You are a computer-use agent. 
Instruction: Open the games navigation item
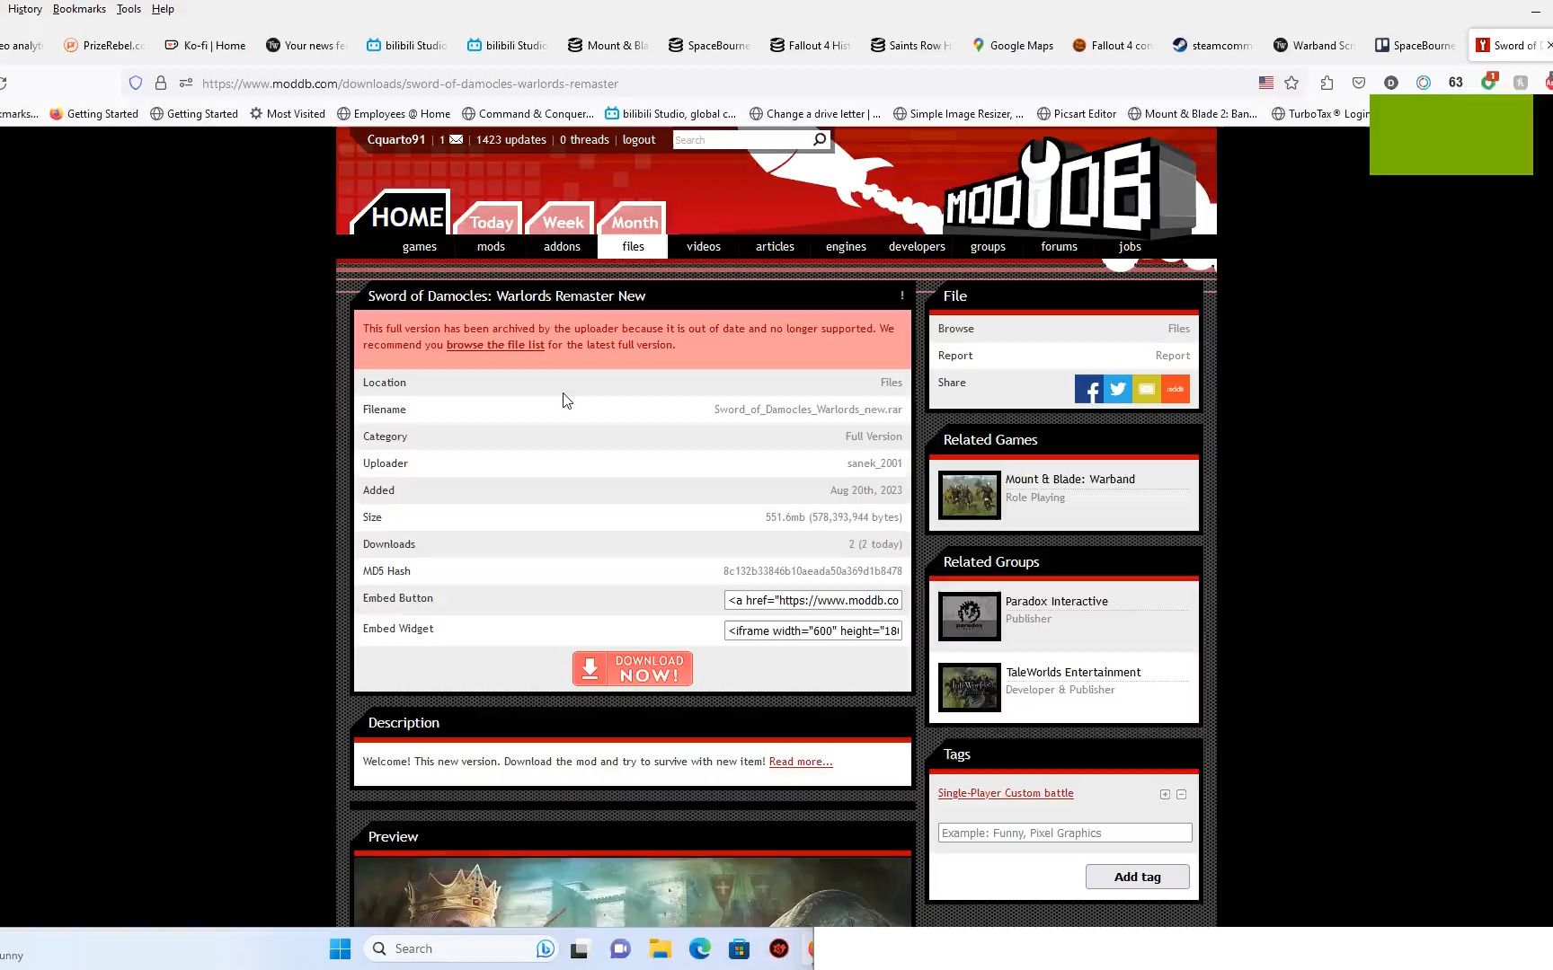point(420,246)
